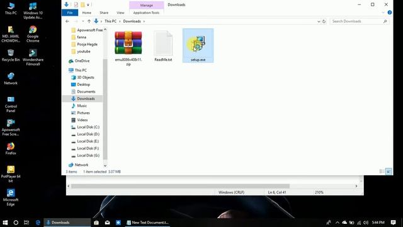This screenshot has width=403, height=227.
Task: Select 3D Objects in navigation pane
Action: point(82,77)
